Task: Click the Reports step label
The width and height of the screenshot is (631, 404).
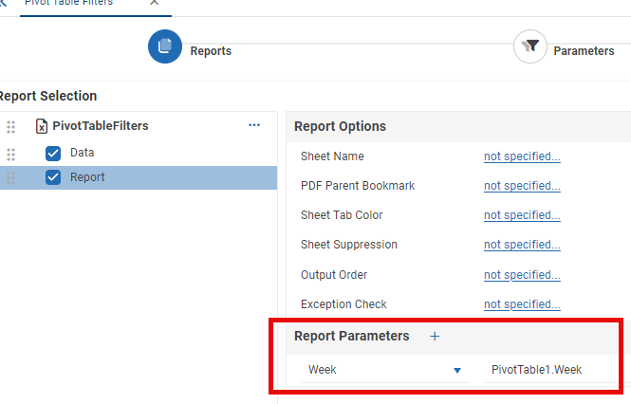Action: 211,51
